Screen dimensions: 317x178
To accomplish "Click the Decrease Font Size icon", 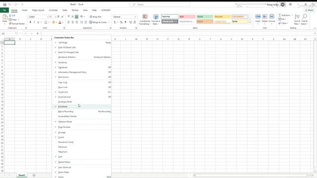I will (62, 17).
